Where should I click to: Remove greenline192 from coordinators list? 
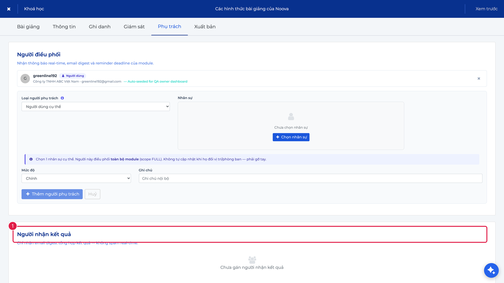coord(479,79)
